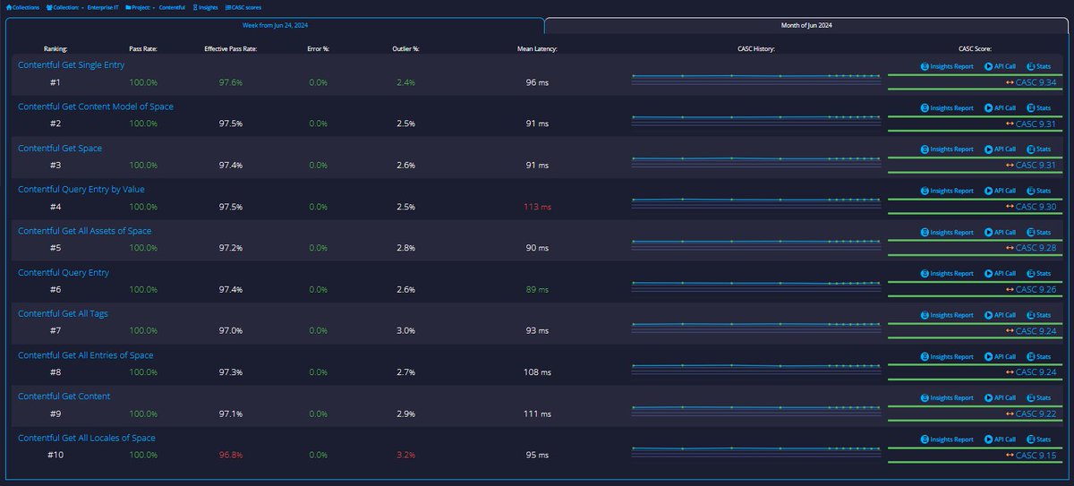Open Stats for Contentful Query Entry (#6)
Image resolution: width=1074 pixels, height=486 pixels.
(x=1038, y=273)
